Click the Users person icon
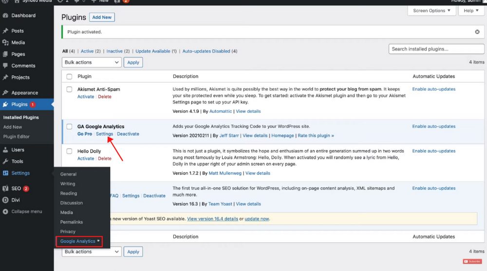The width and height of the screenshot is (487, 271). [5, 150]
